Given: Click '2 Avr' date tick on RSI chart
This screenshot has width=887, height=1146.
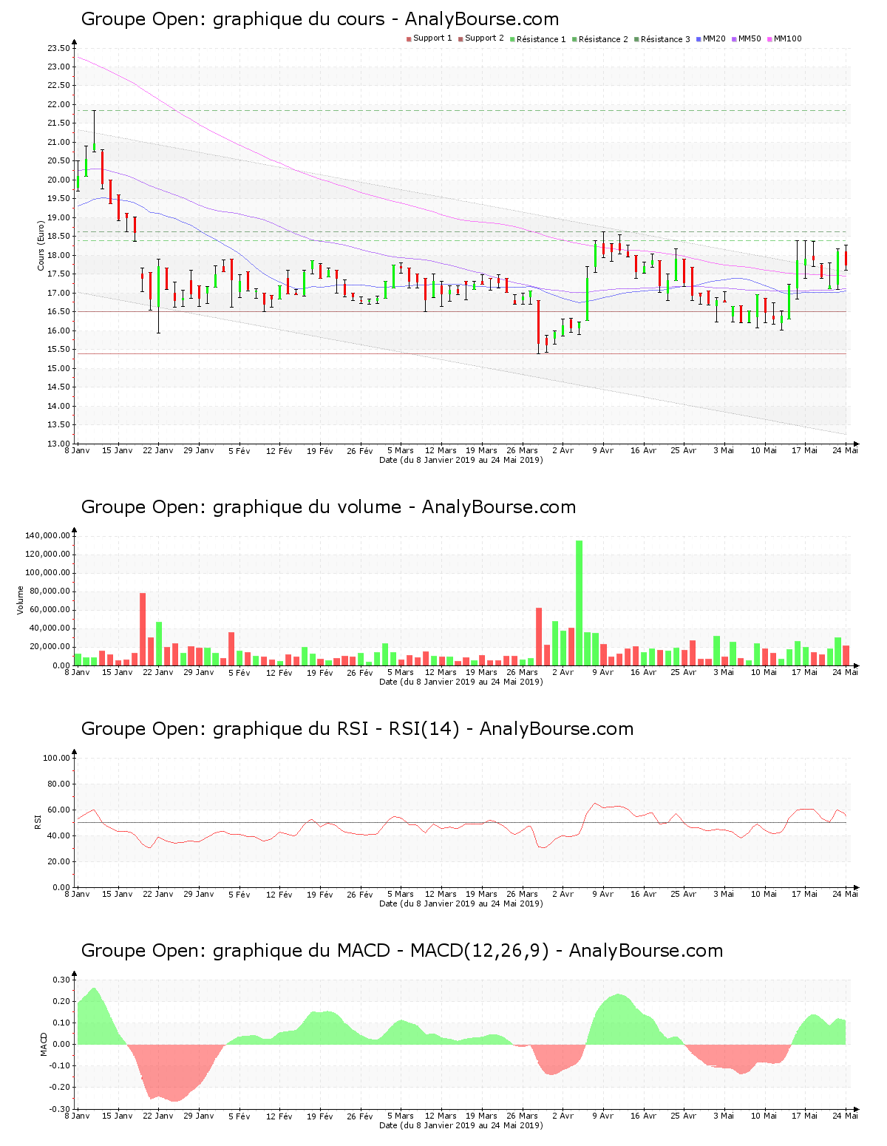Looking at the screenshot, I should click(x=563, y=894).
